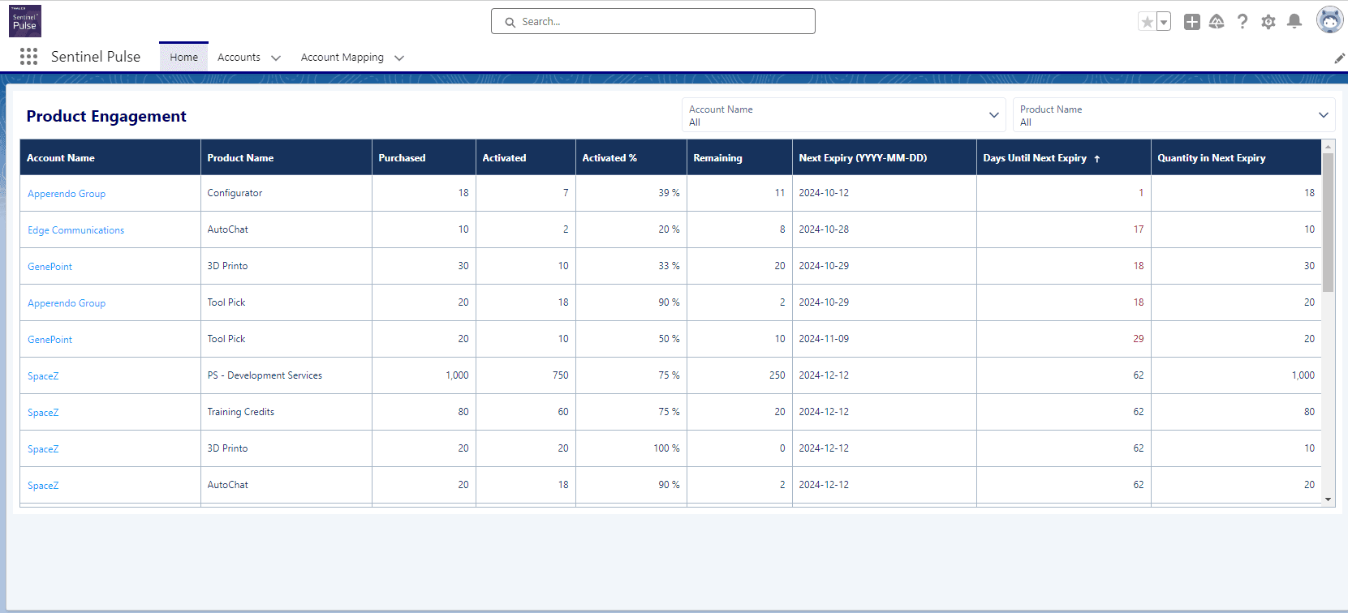The width and height of the screenshot is (1348, 613).
Task: Open the Favorites list dropdown arrow
Action: 1164,22
